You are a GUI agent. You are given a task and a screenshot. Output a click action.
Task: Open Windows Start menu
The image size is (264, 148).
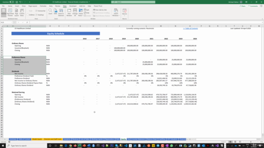click(3, 146)
